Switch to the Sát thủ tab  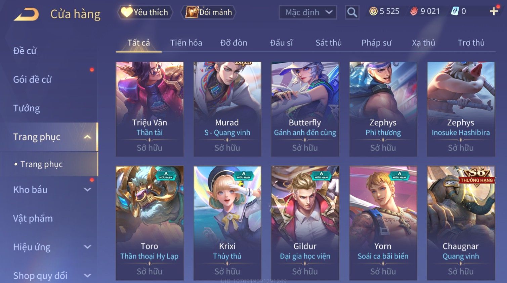coord(329,43)
